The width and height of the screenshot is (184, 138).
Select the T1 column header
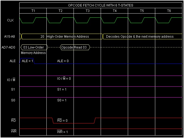(33, 11)
